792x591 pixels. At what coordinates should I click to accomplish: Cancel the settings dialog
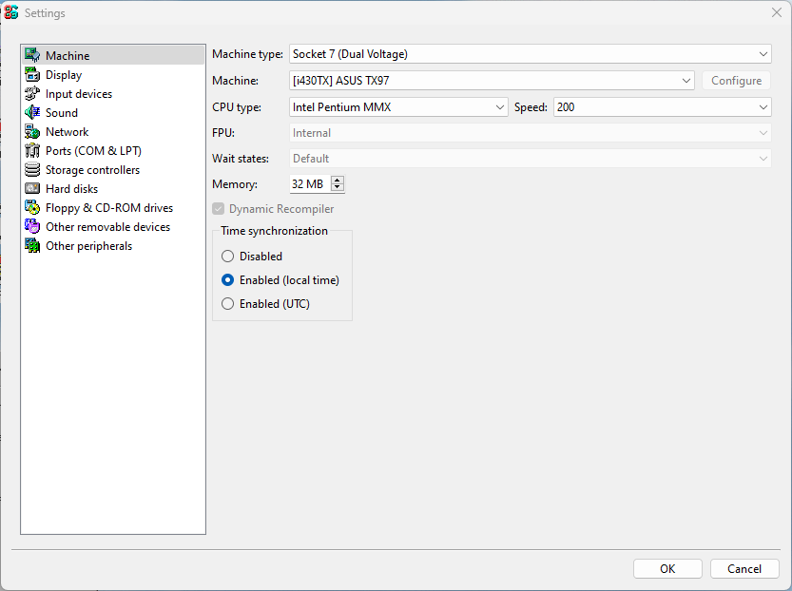[x=744, y=569]
